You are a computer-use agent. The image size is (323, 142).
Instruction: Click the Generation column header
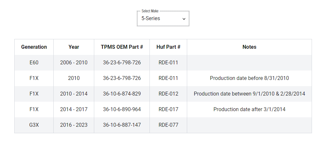(x=34, y=47)
